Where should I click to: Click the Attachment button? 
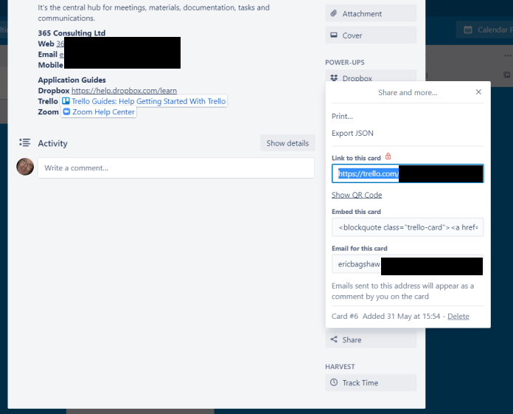point(371,13)
